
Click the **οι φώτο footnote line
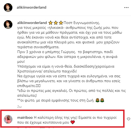click(x=56, y=100)
